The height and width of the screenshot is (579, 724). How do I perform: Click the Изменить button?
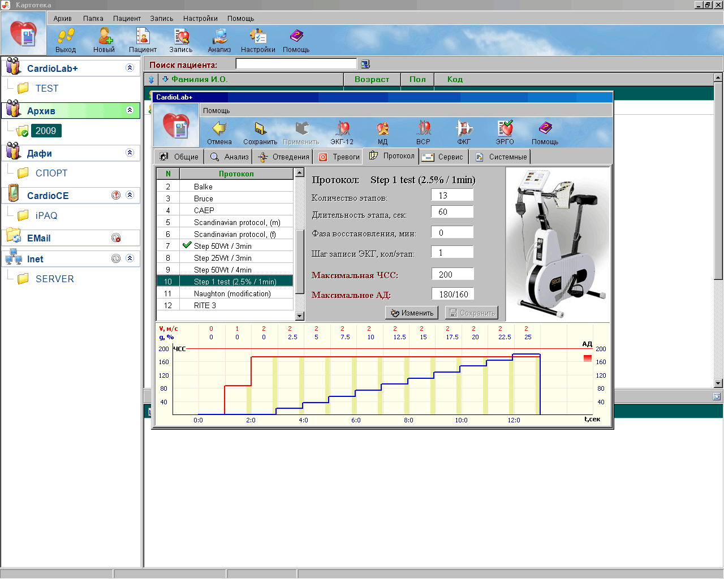412,313
